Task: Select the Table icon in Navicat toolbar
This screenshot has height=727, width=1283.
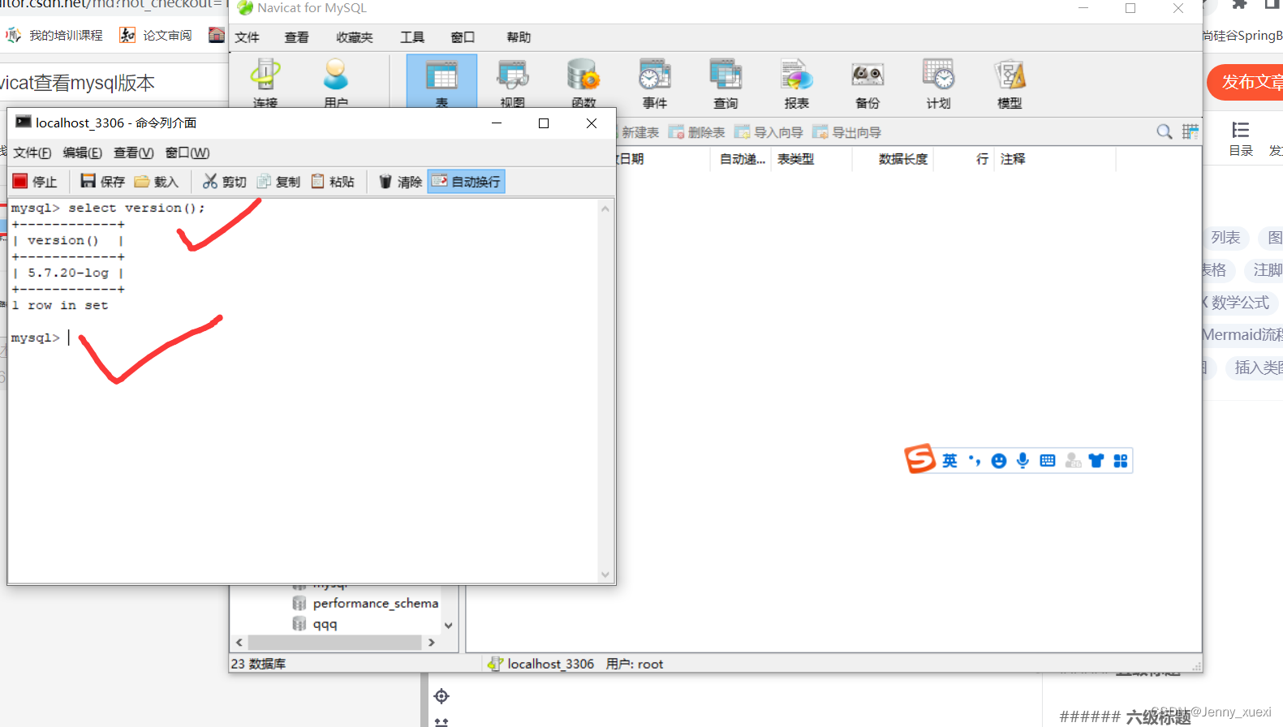Action: (x=441, y=81)
